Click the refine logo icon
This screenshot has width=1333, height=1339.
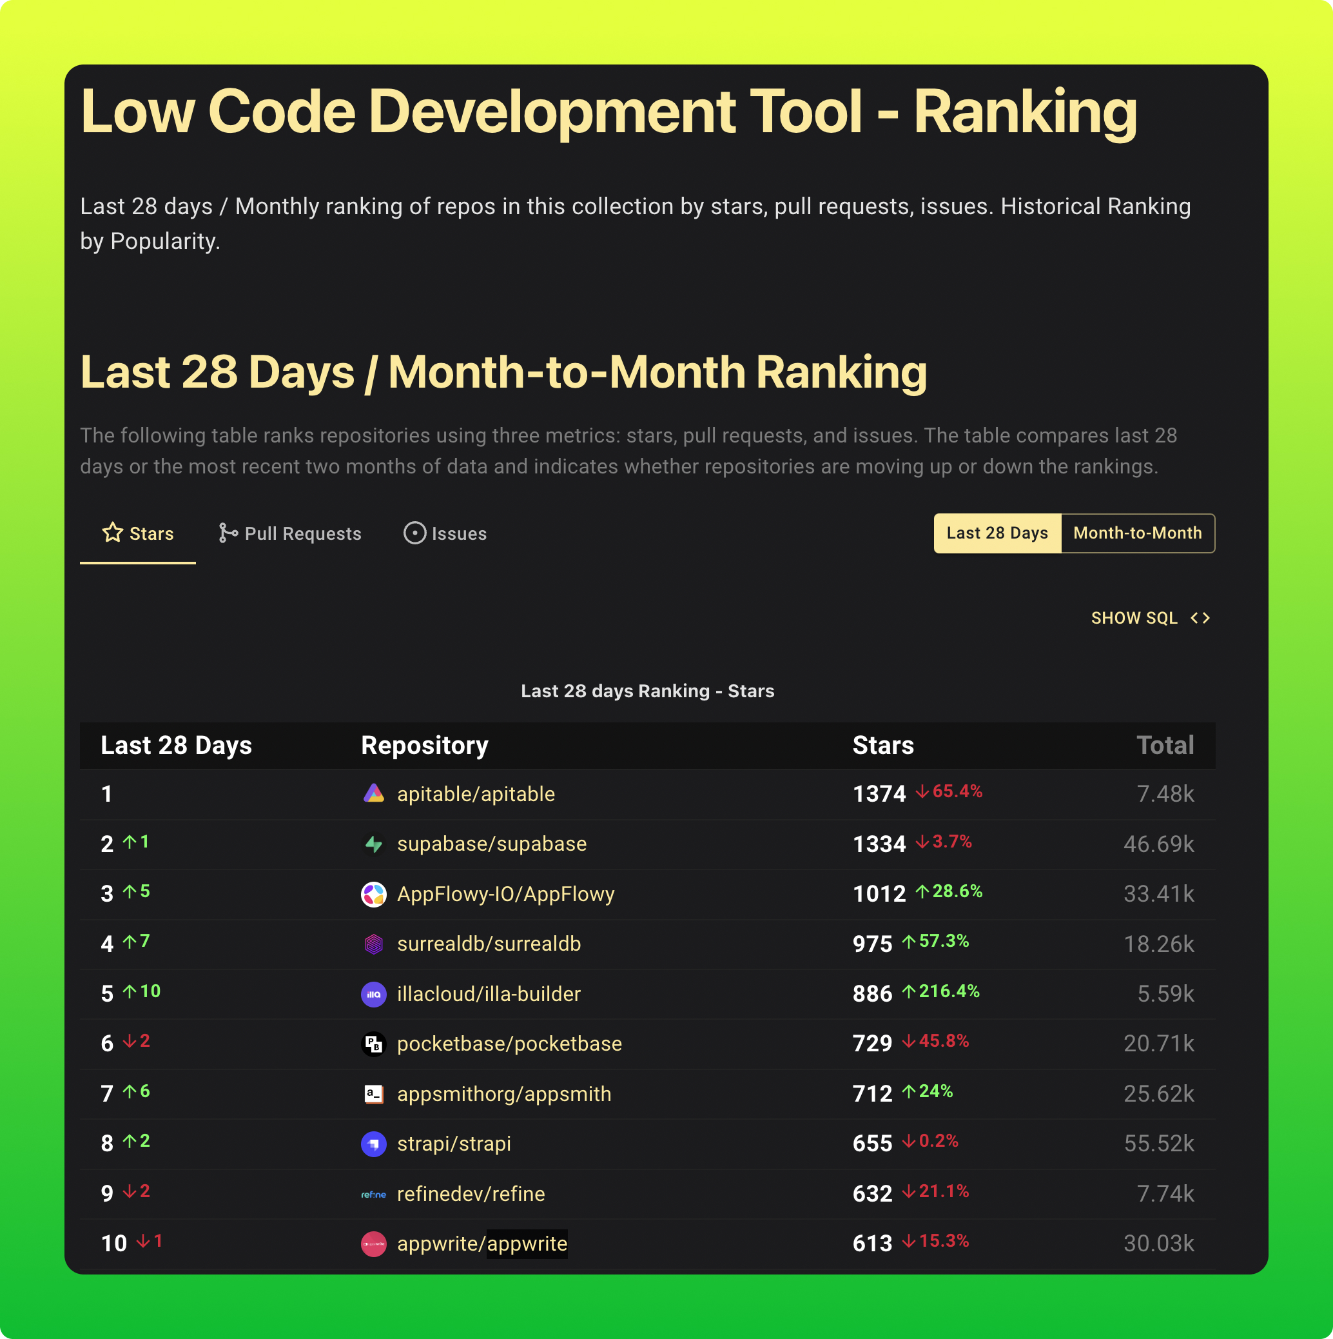tap(373, 1193)
